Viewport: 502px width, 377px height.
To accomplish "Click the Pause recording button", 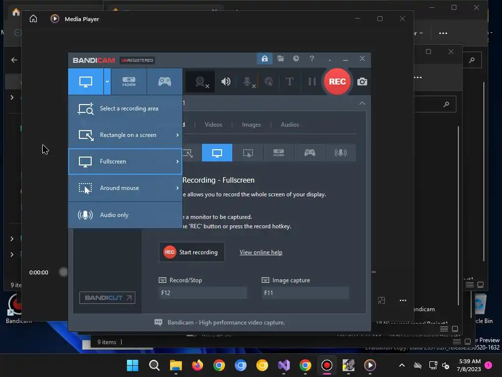I will 312,81.
